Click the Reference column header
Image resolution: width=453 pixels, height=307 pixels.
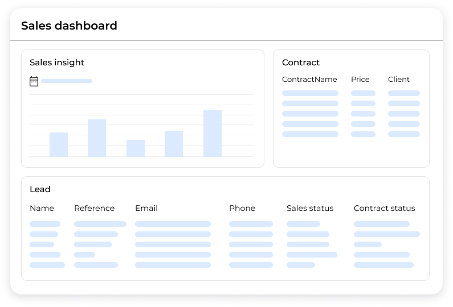click(94, 208)
